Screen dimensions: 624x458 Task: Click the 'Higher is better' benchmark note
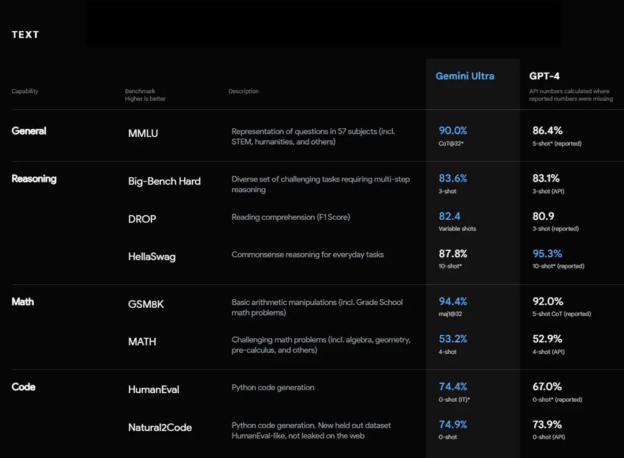pos(145,99)
